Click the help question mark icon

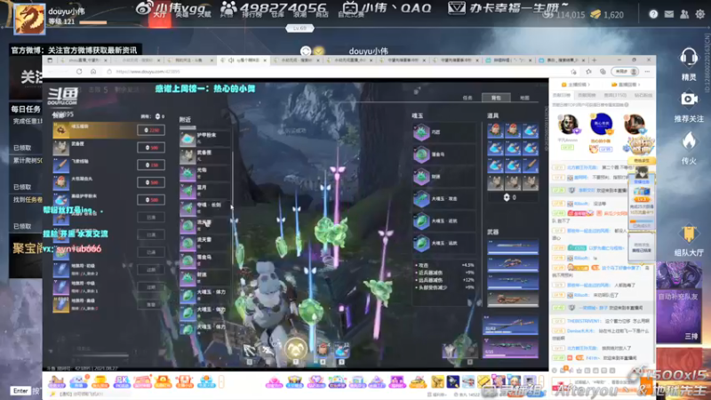653,14
